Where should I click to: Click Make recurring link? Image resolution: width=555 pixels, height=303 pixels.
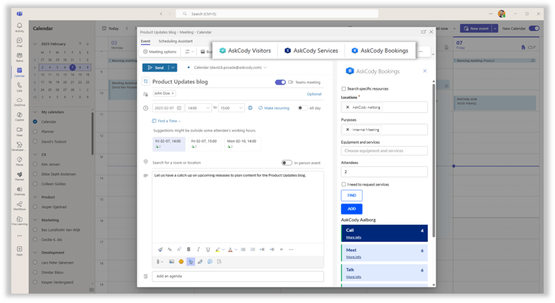point(274,108)
